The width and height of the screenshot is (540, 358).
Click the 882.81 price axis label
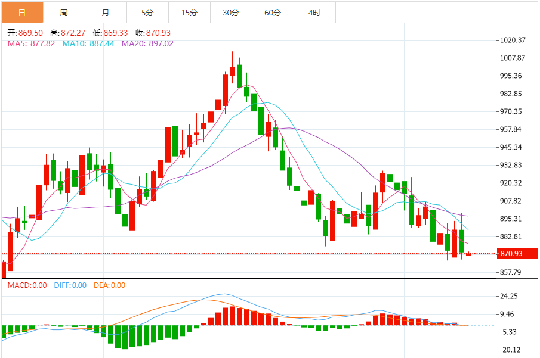[511, 236]
